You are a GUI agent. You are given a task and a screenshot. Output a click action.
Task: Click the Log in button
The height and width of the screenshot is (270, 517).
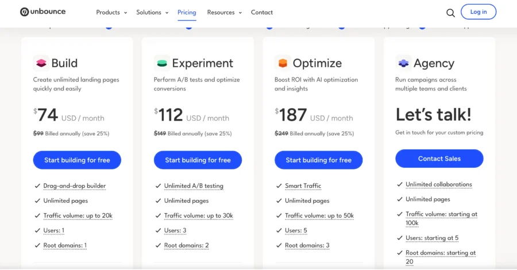(x=478, y=12)
